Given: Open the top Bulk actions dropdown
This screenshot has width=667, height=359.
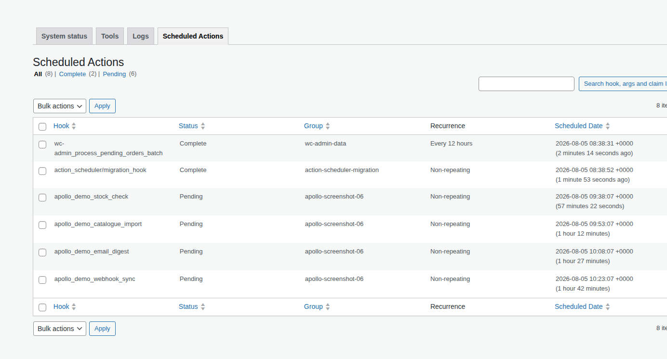Looking at the screenshot, I should tap(60, 106).
